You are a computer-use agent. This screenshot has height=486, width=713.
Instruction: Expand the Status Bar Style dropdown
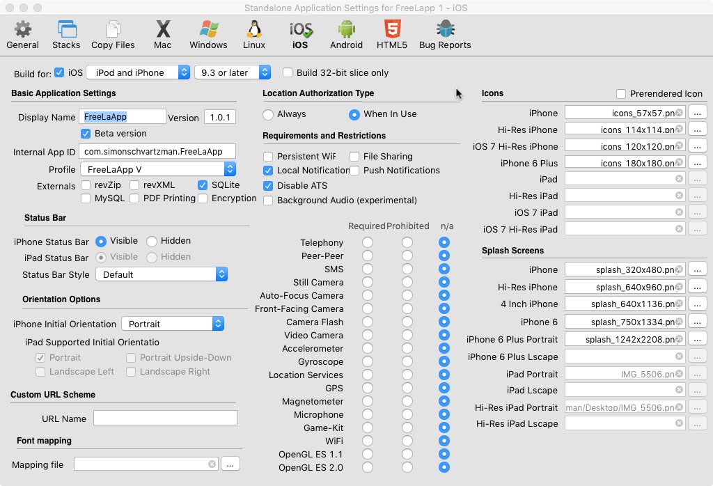click(162, 274)
